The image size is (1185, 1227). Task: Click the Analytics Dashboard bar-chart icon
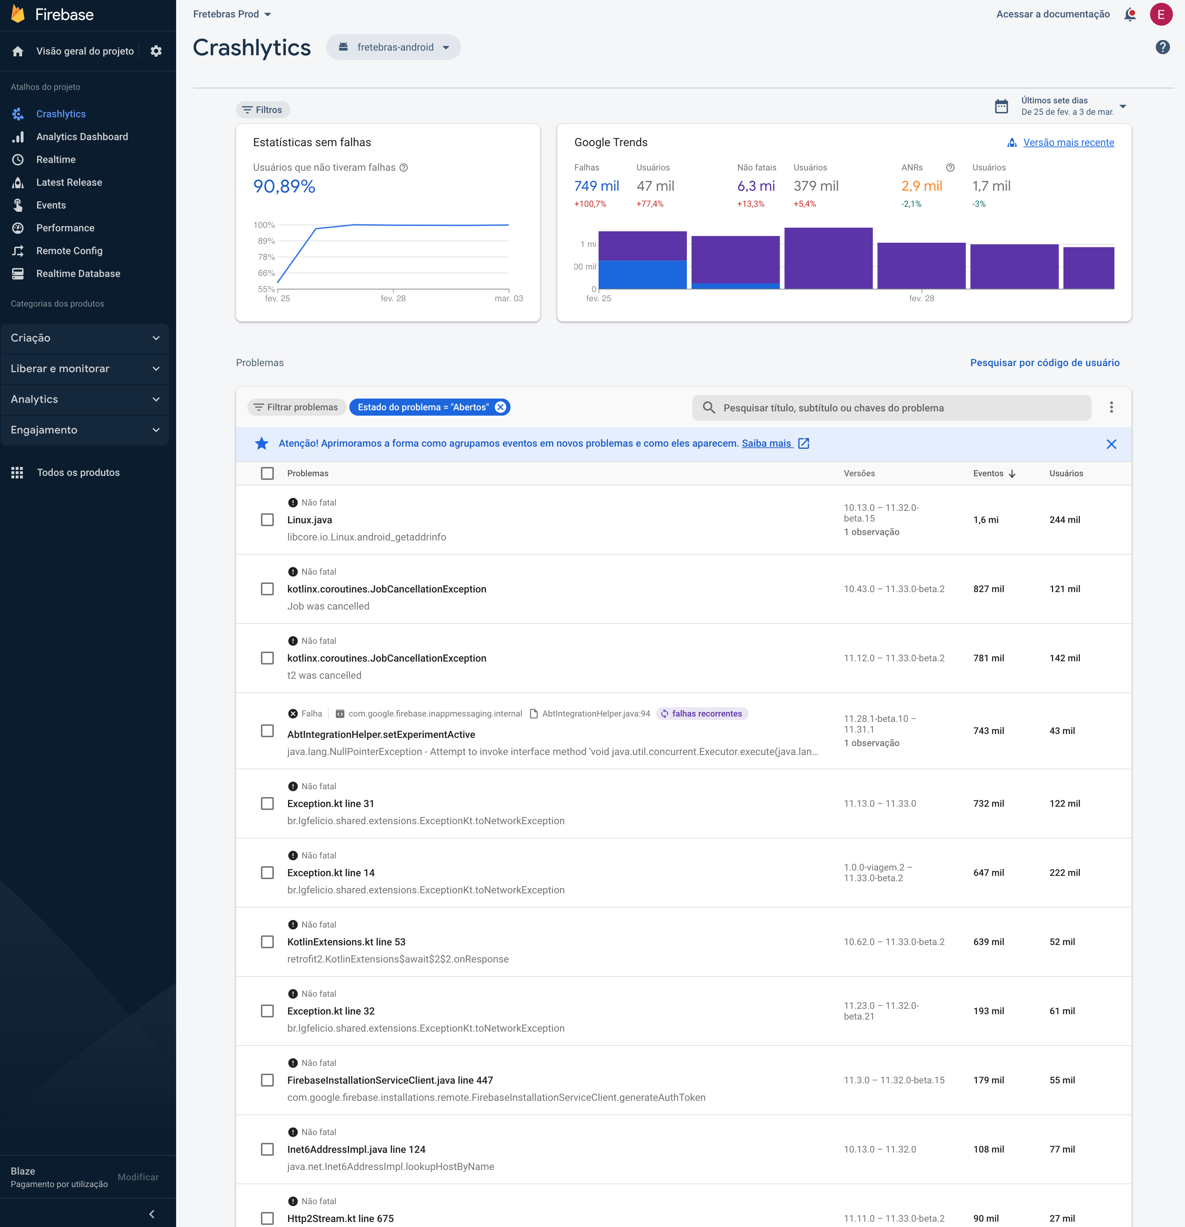[17, 137]
